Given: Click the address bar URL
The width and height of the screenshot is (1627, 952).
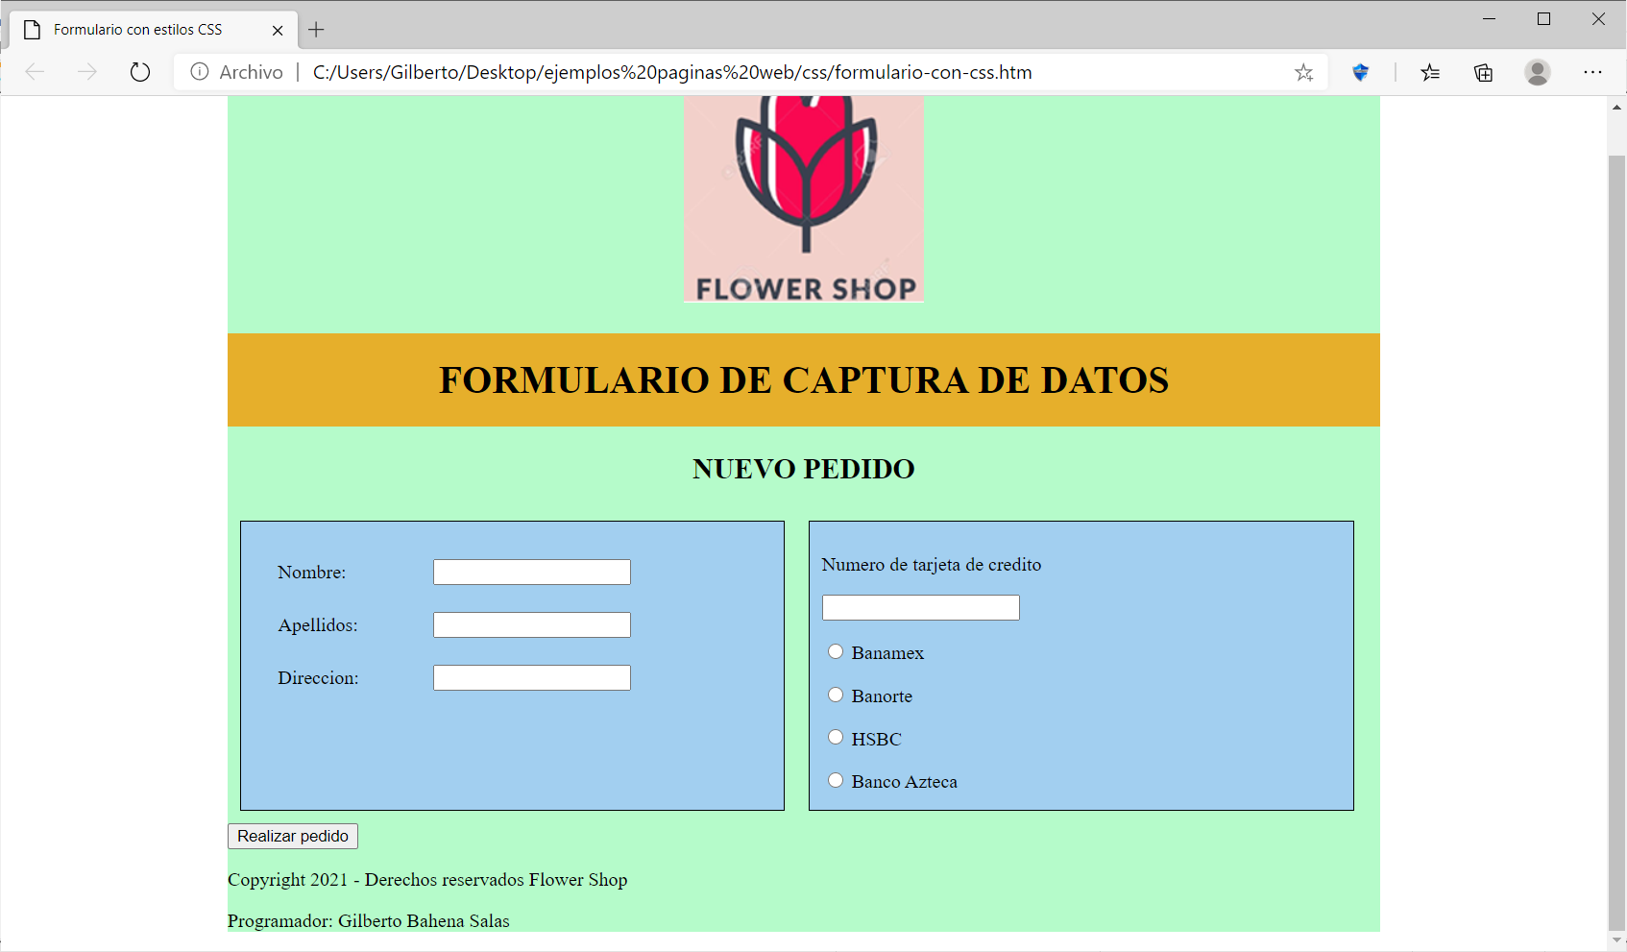Looking at the screenshot, I should [x=672, y=72].
